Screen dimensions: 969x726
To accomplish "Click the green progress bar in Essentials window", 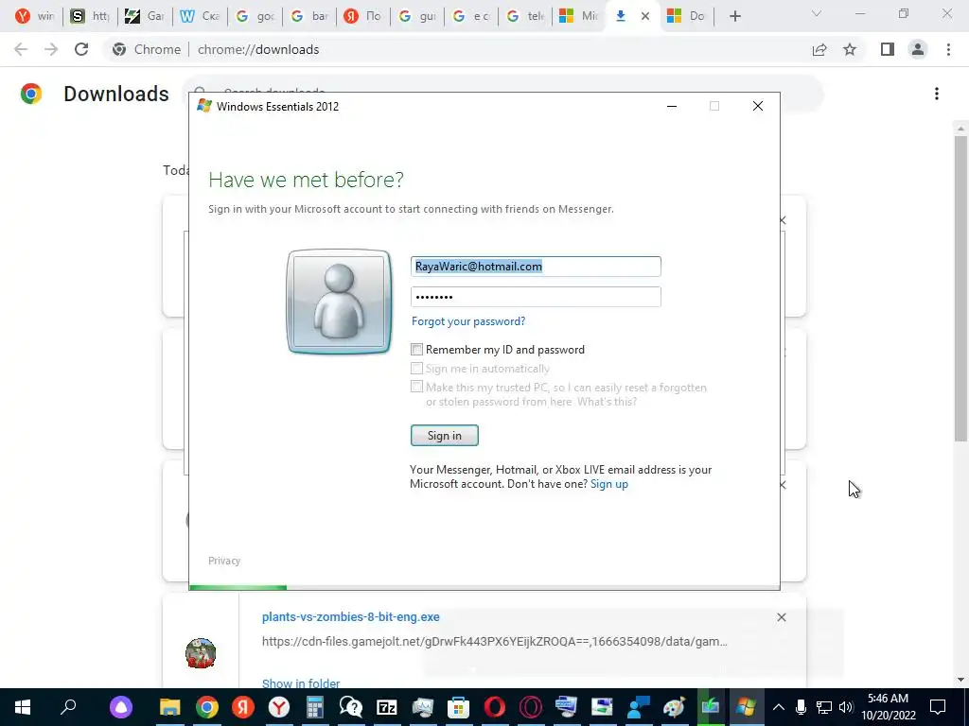I will 238,588.
